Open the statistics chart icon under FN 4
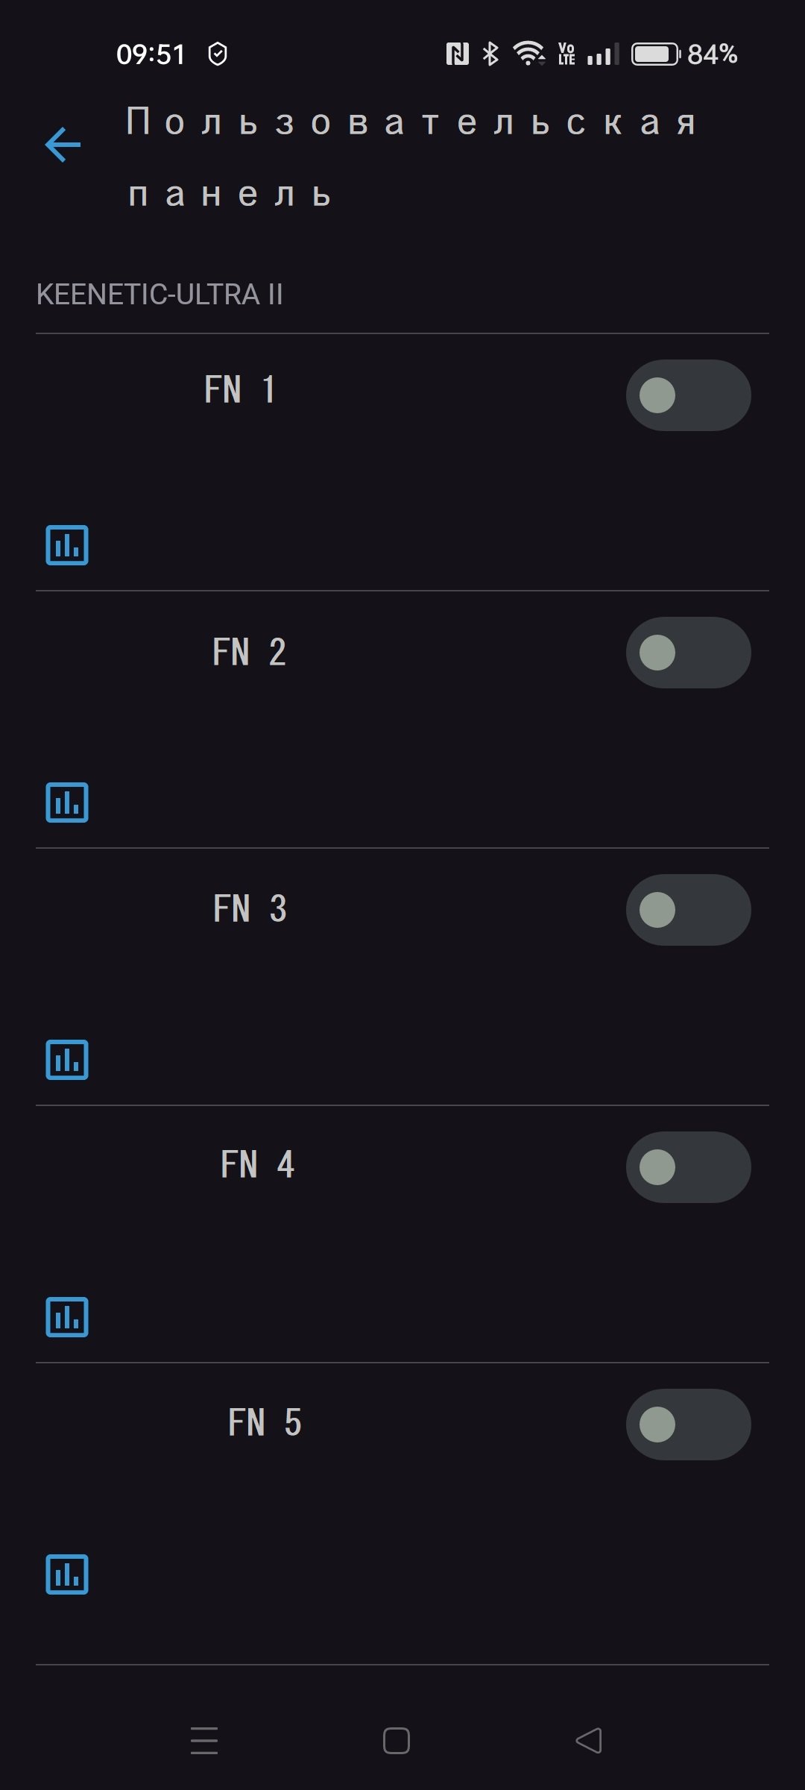This screenshot has width=805, height=1790. click(x=67, y=1316)
